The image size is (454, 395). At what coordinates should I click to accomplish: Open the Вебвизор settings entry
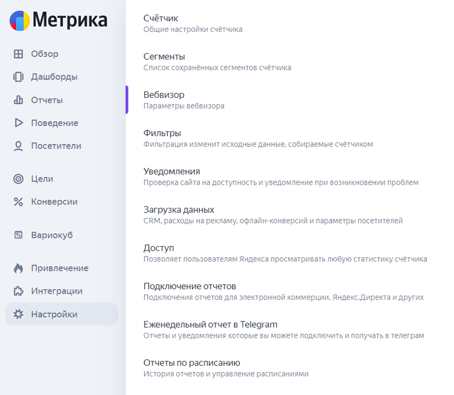pos(164,95)
